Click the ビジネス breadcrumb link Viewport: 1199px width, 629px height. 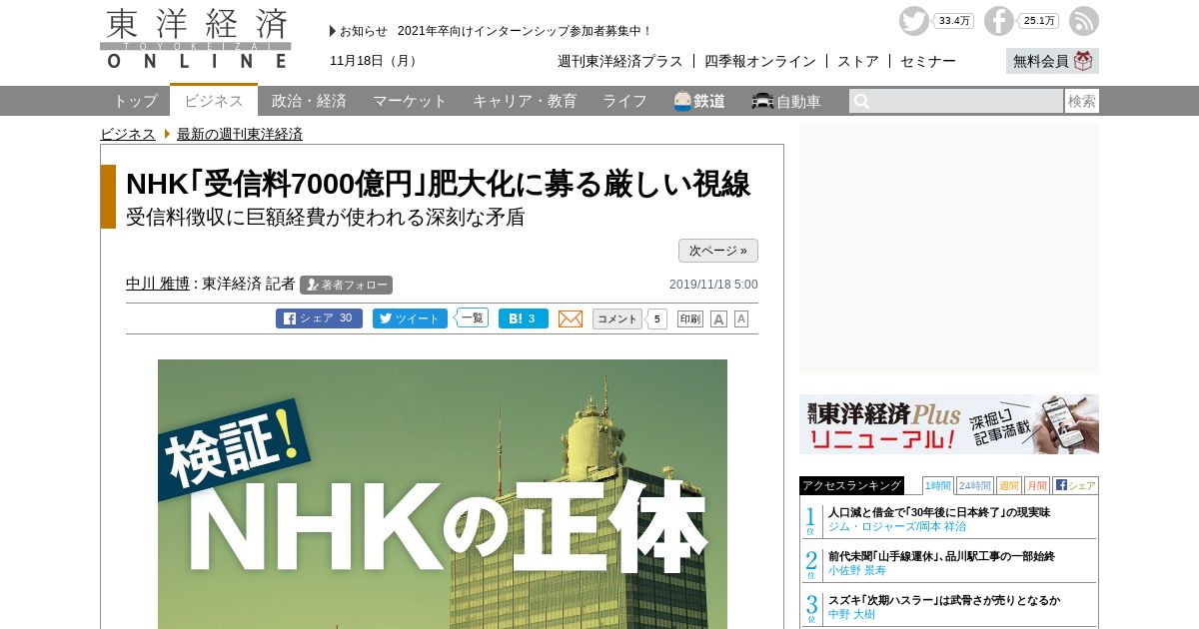[x=128, y=134]
